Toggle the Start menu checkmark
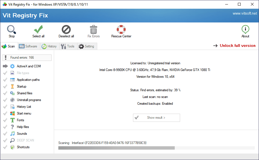This screenshot has height=160, width=259. tap(5, 113)
